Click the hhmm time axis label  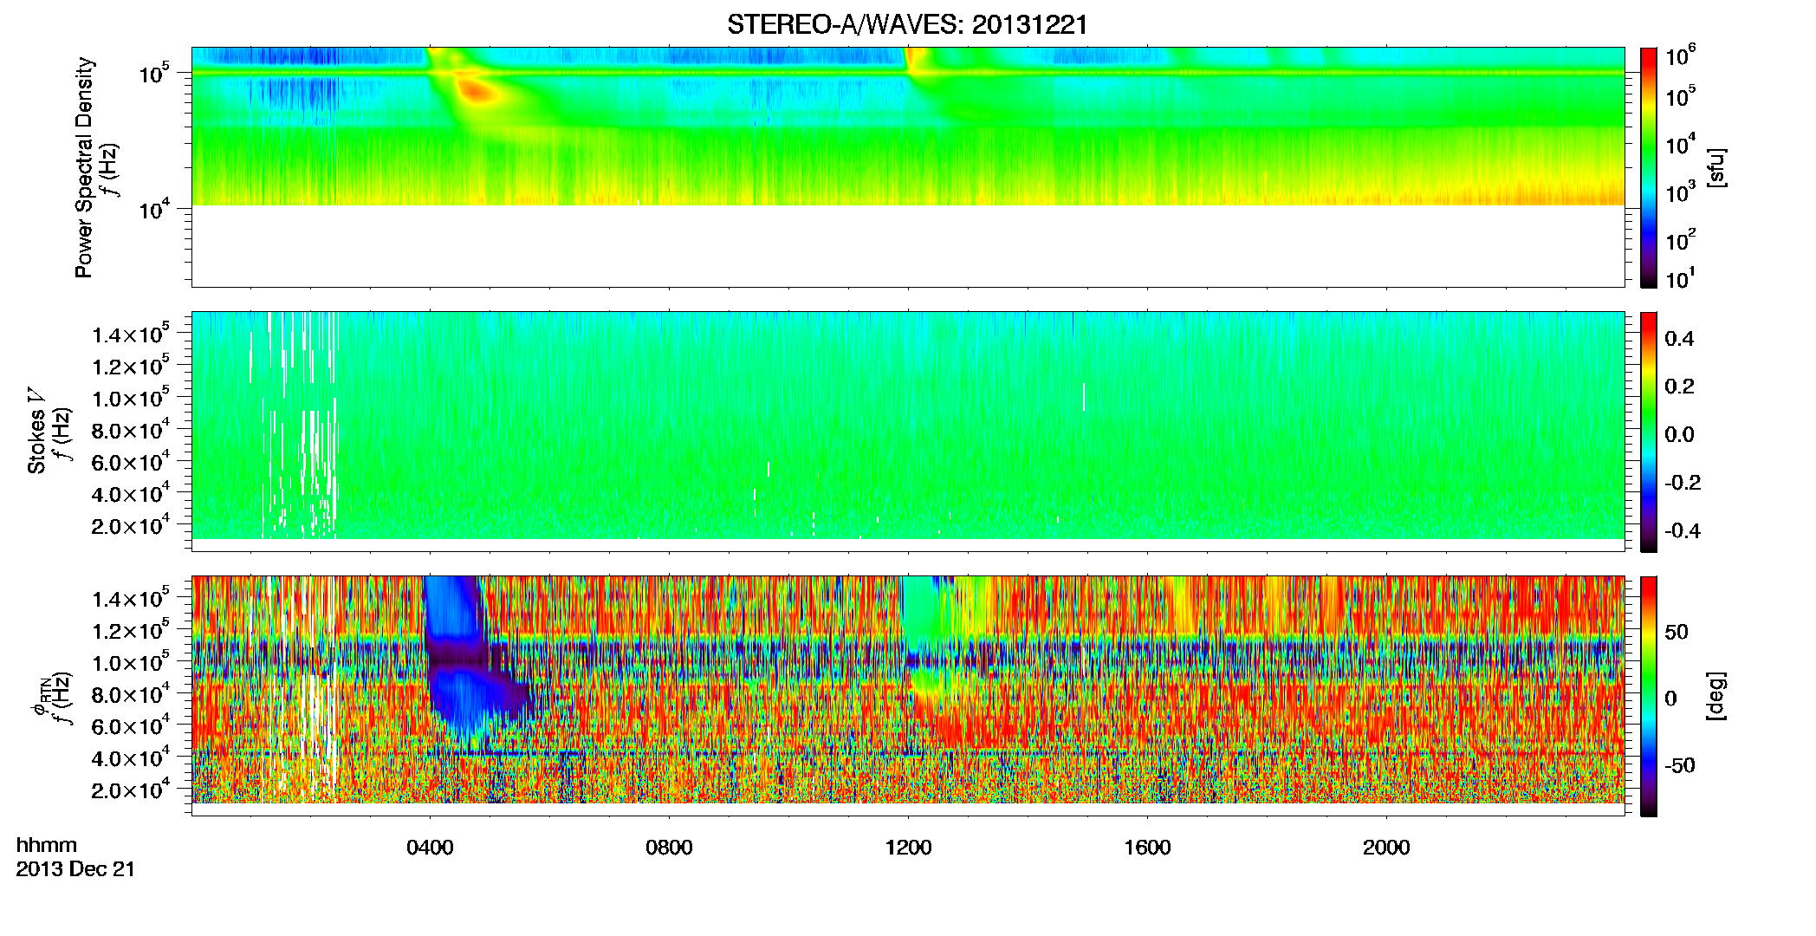[47, 846]
